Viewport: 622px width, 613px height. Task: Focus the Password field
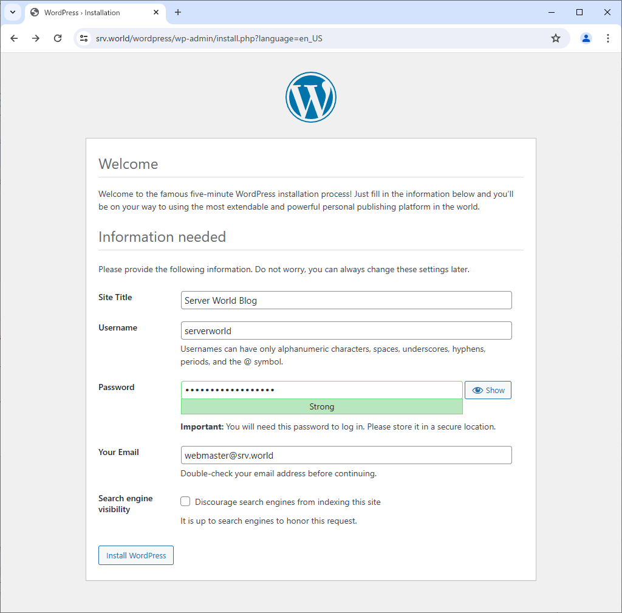pos(322,390)
